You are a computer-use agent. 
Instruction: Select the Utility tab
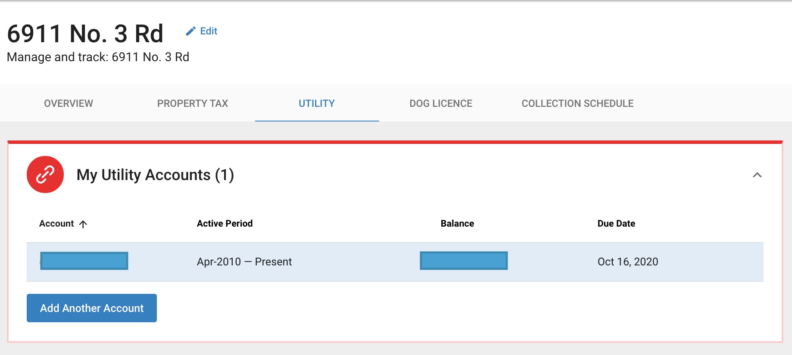click(317, 103)
